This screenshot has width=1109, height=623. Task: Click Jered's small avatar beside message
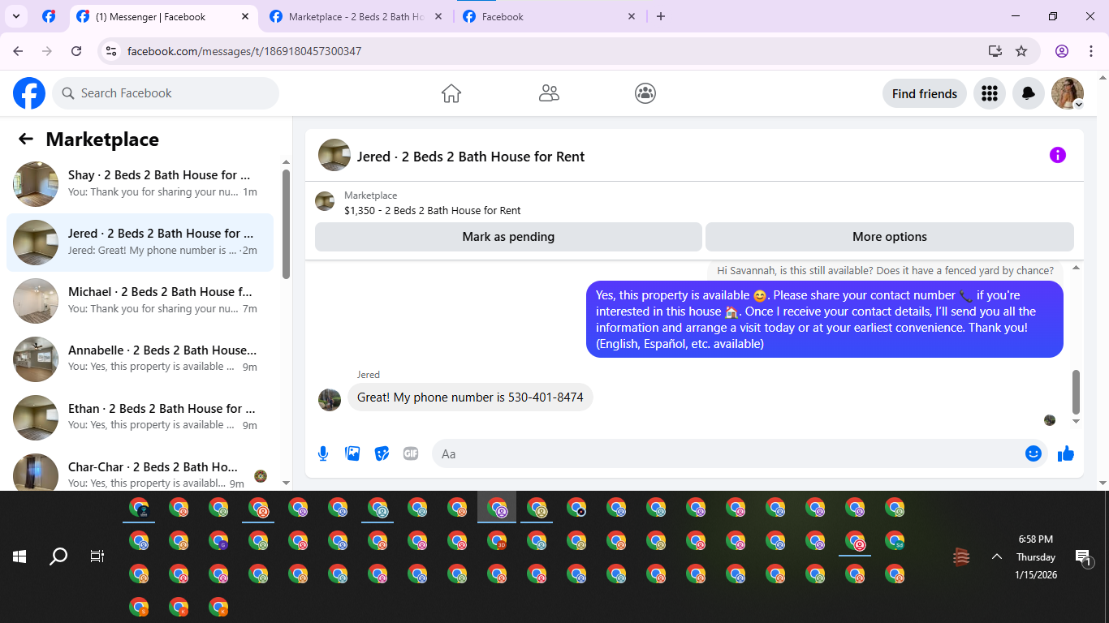330,399
